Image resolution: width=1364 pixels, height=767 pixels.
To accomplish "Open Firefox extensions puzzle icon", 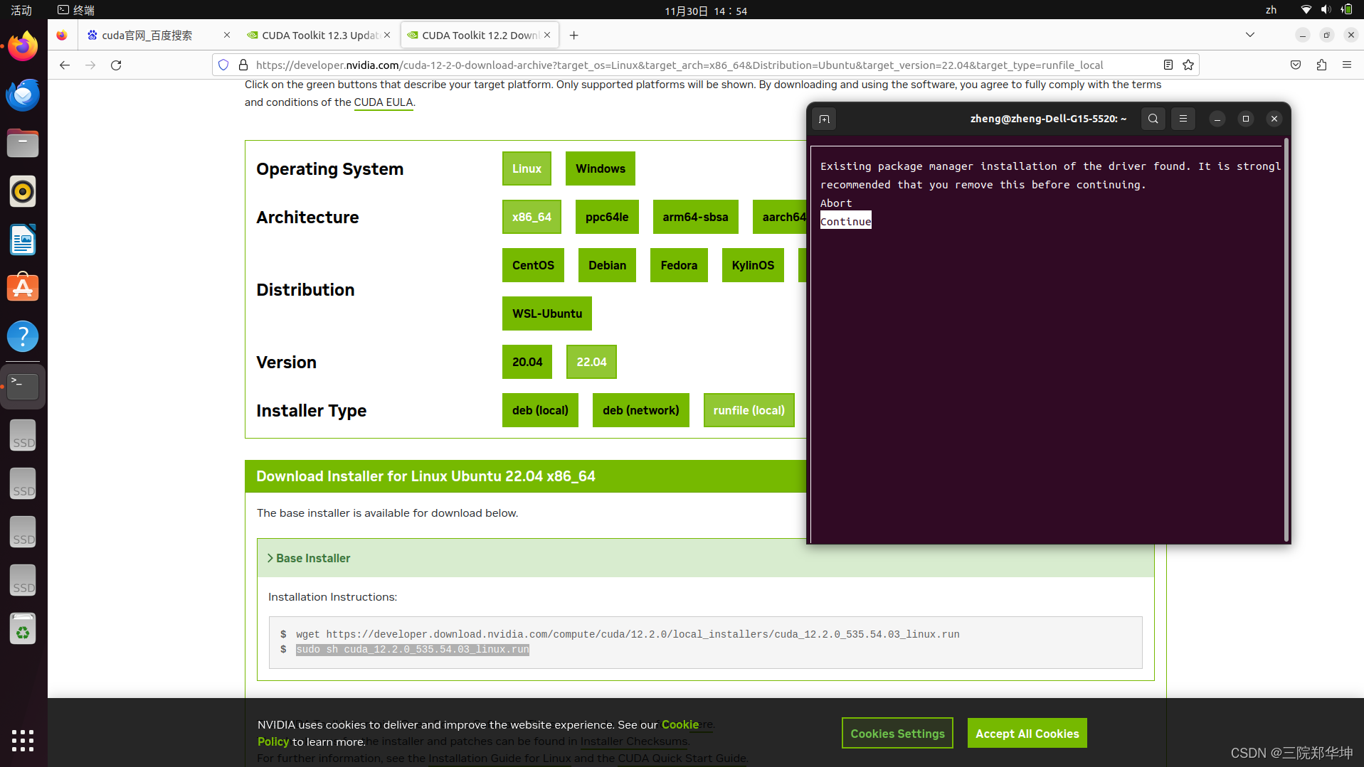I will 1321,65.
